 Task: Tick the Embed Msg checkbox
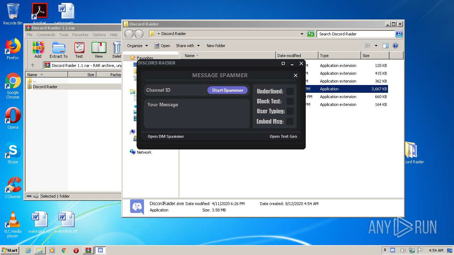click(x=290, y=121)
